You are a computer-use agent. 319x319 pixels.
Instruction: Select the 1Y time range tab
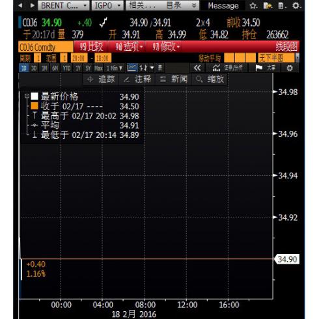click(x=78, y=68)
